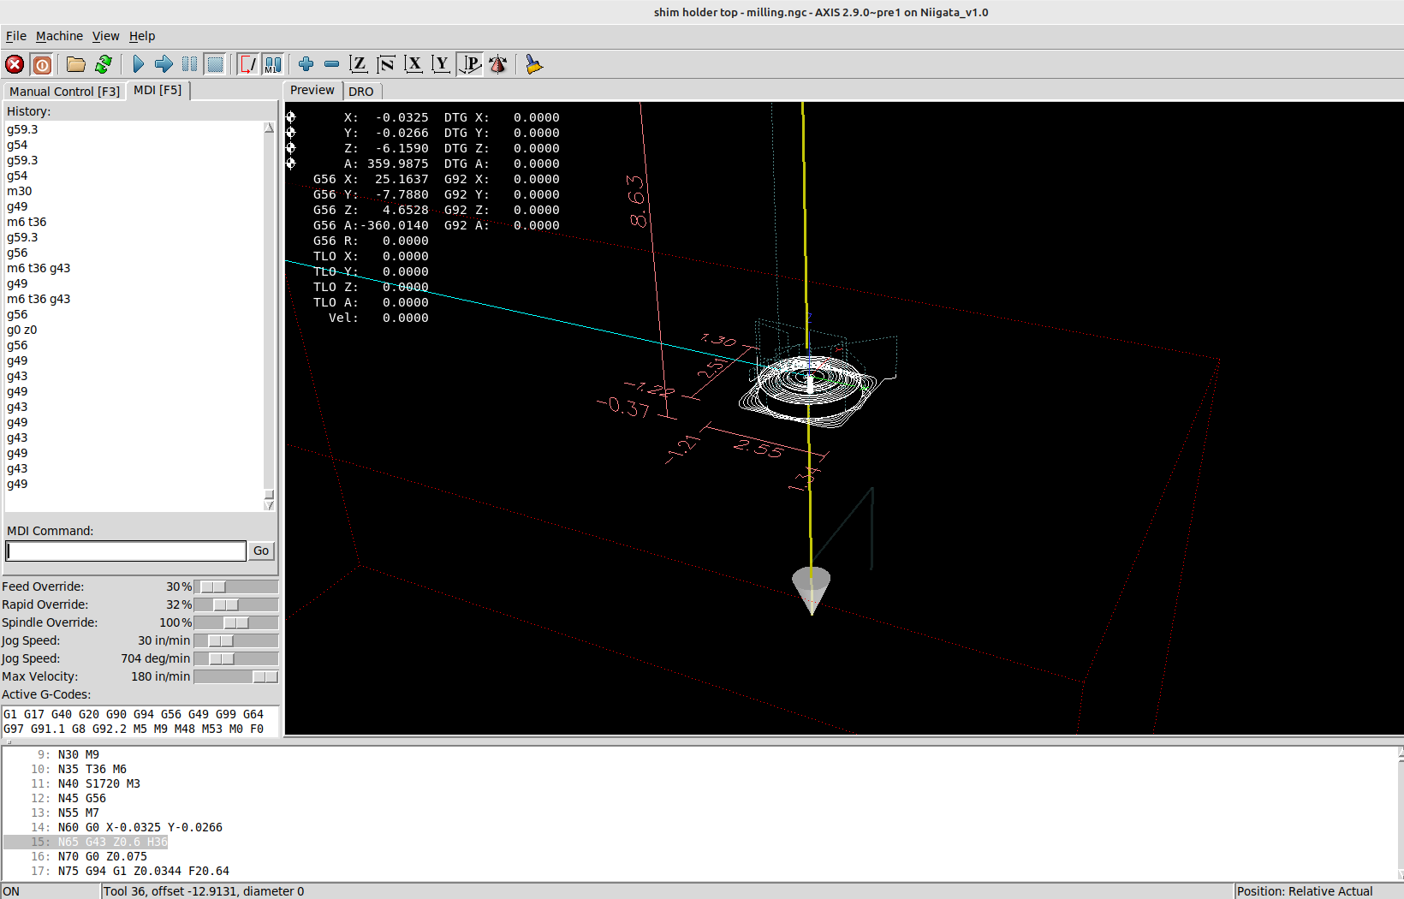Clear live plot with broom icon
The image size is (1404, 899).
point(534,64)
